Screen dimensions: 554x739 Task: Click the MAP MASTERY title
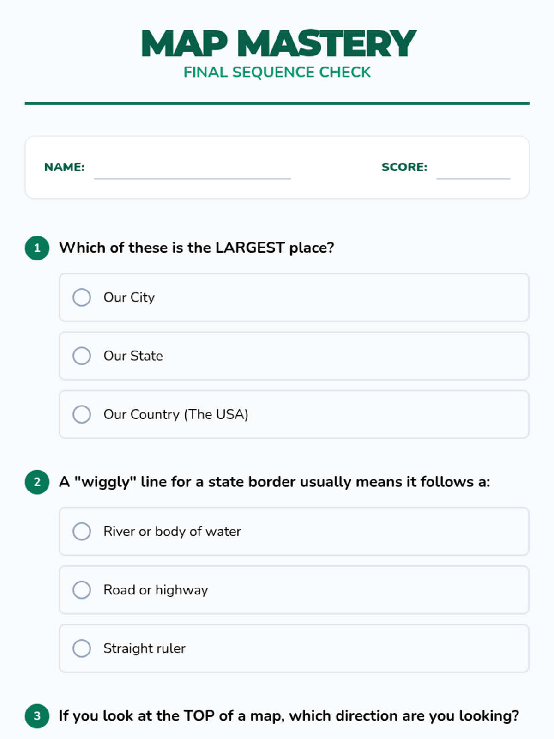[x=278, y=44]
